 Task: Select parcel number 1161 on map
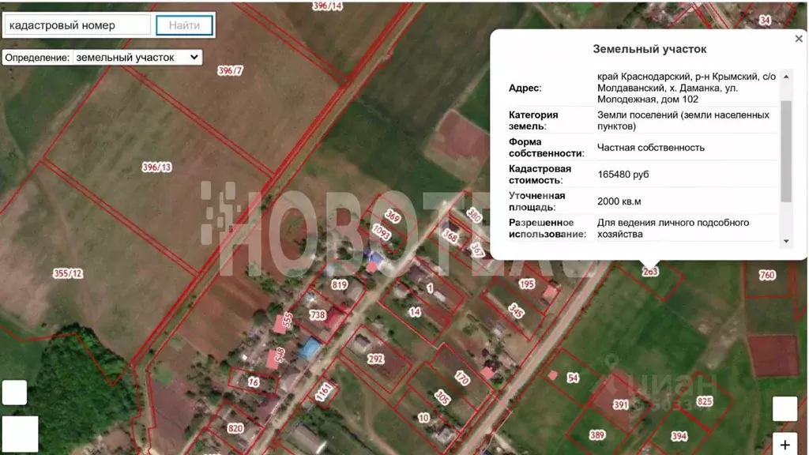coord(323,392)
